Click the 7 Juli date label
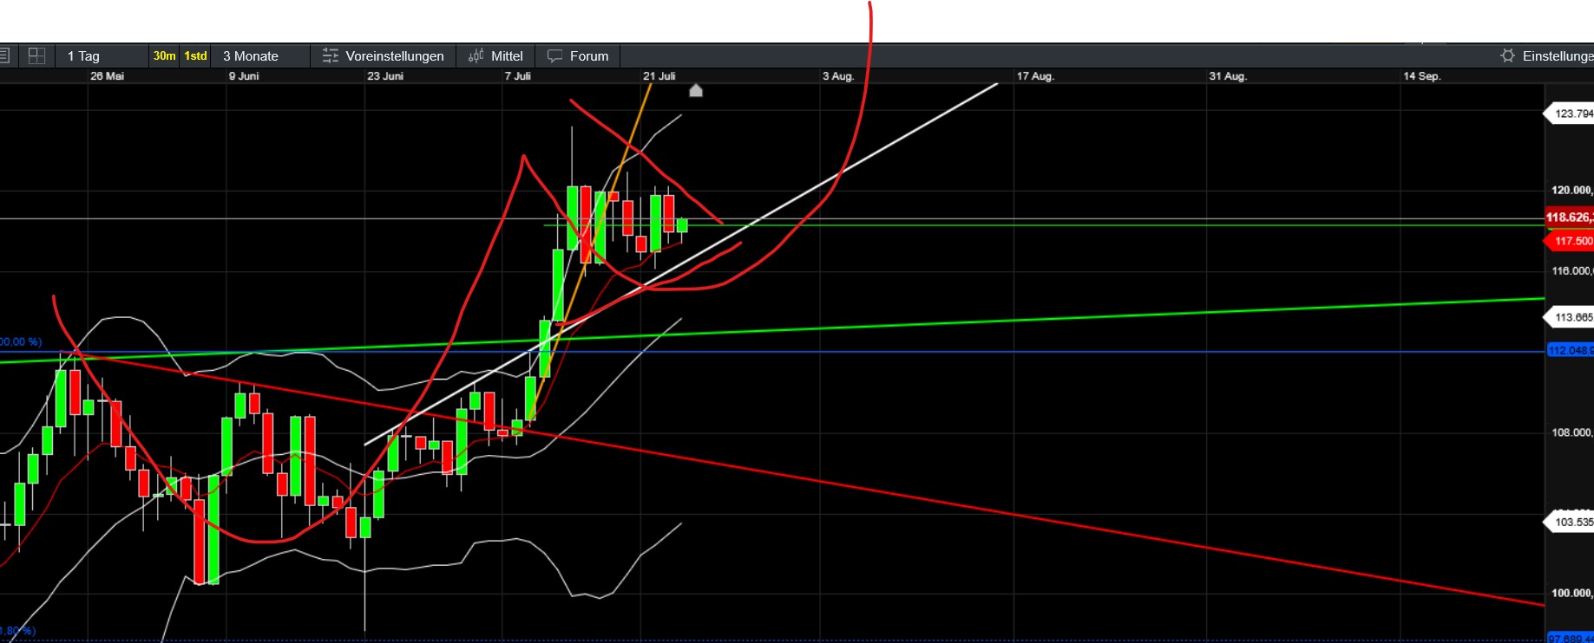Viewport: 1594px width, 643px height. click(517, 76)
